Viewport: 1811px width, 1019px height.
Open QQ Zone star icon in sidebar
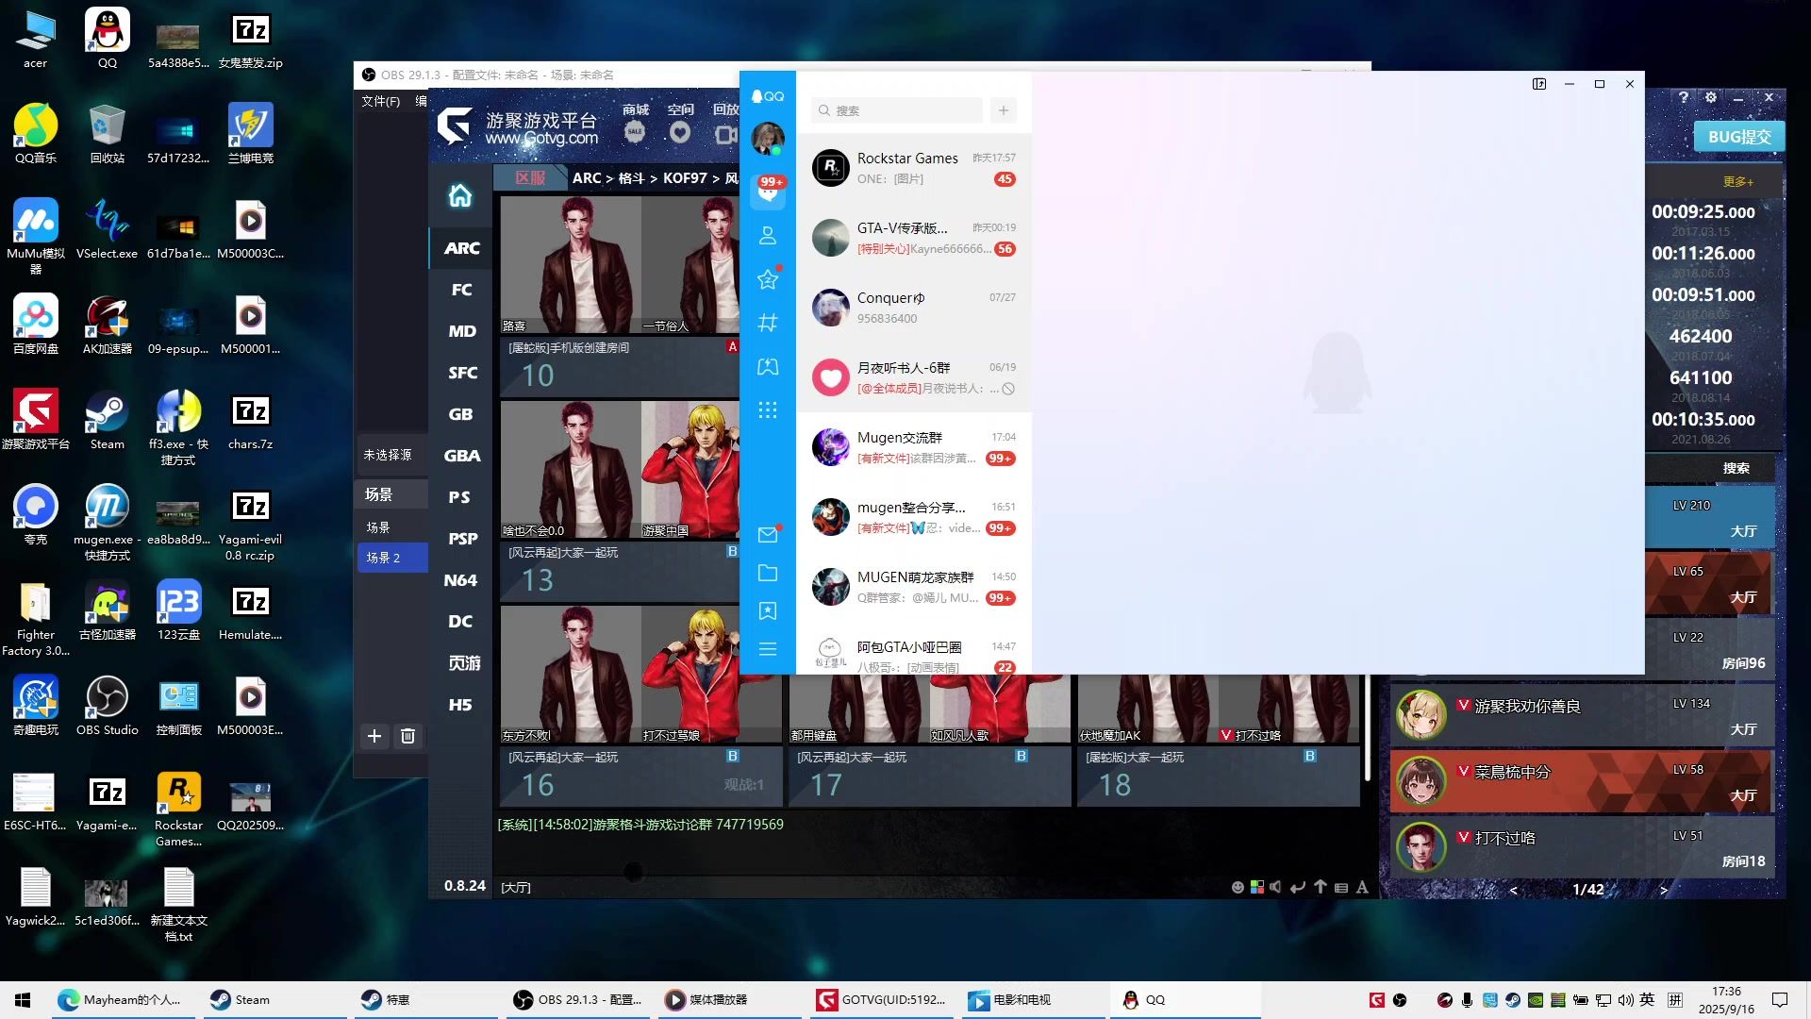pyautogui.click(x=768, y=278)
